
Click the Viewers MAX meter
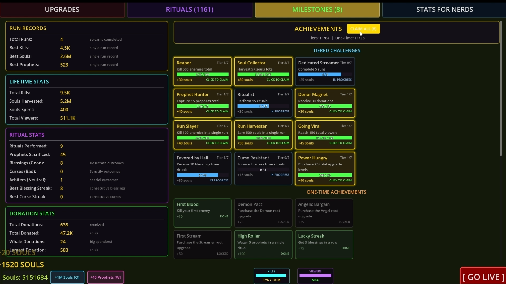315,276
